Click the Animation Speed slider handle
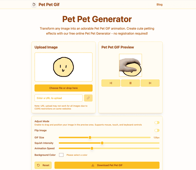This screenshot has width=196, height=170. (92, 148)
